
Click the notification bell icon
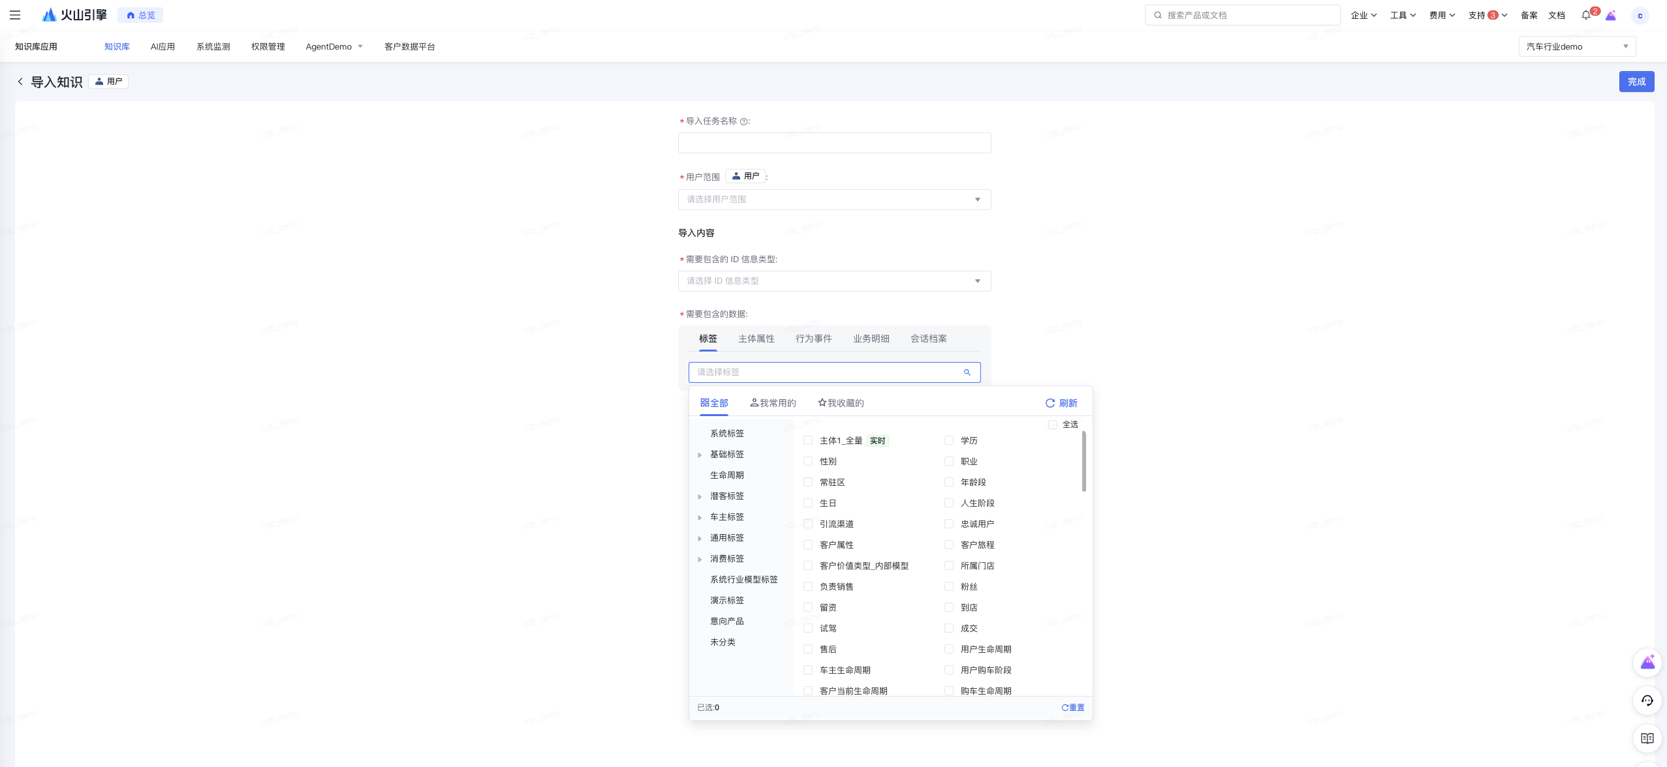(1586, 15)
